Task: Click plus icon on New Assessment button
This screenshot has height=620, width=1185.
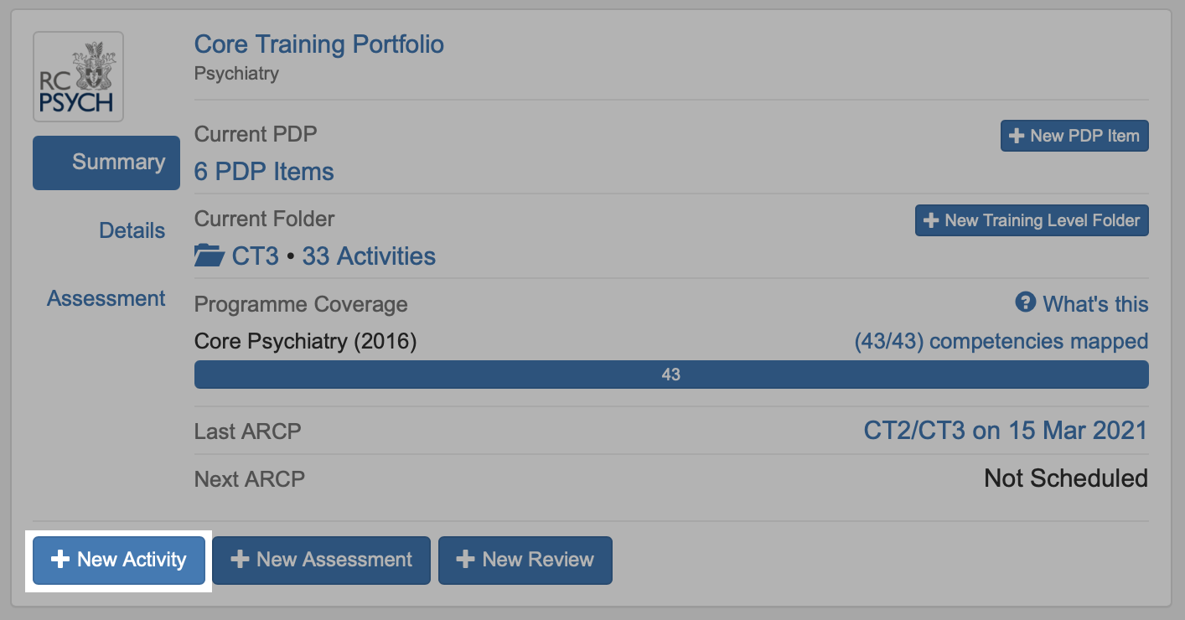Action: tap(240, 560)
